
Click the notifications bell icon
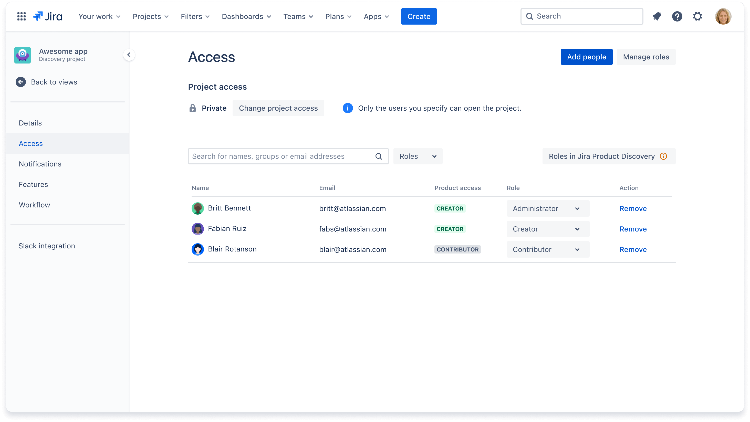tap(657, 16)
